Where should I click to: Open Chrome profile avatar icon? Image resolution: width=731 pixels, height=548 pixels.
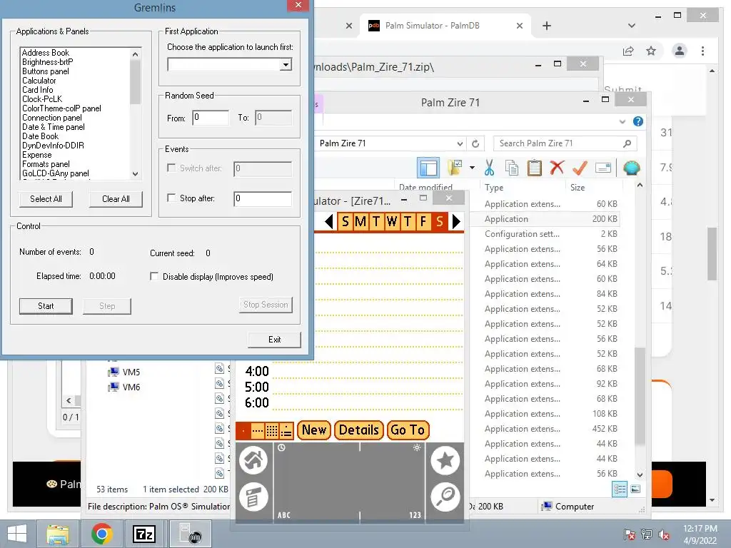(680, 51)
